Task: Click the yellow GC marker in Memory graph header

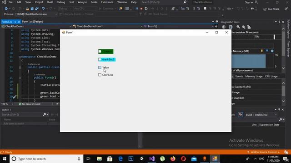Action: point(262,51)
